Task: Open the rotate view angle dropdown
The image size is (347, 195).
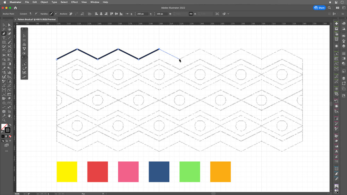Action: 38,194
